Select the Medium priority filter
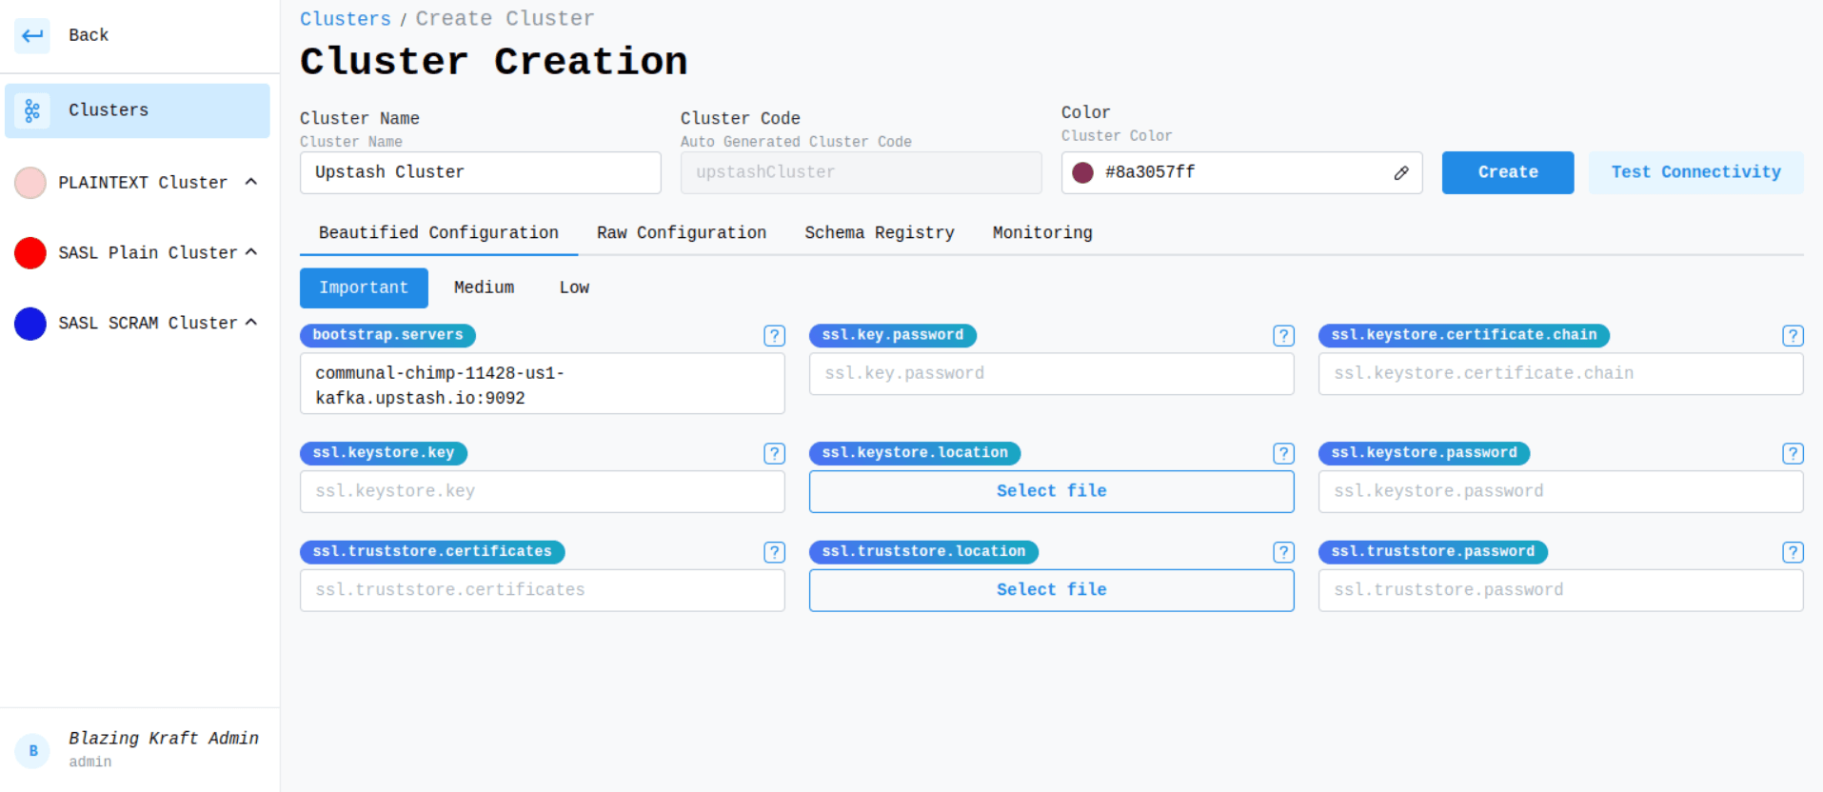Screen dimensions: 1823x792 click(x=484, y=287)
